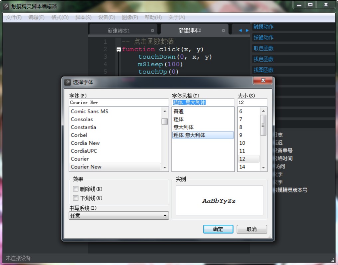Click the editor app icon in the title bar
338x265 pixels.
point(6,6)
